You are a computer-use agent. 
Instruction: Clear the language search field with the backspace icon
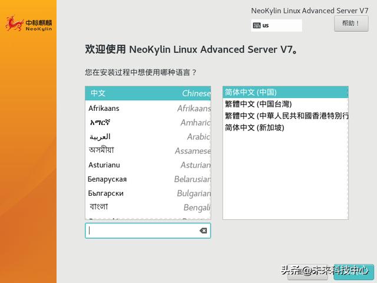[x=203, y=231]
